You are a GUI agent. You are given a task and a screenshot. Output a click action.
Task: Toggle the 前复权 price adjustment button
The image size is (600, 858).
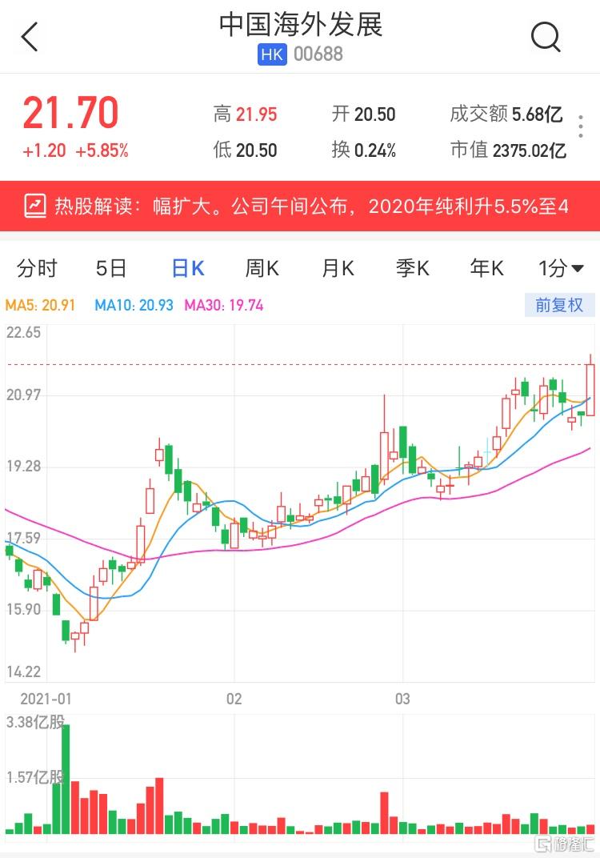click(559, 305)
